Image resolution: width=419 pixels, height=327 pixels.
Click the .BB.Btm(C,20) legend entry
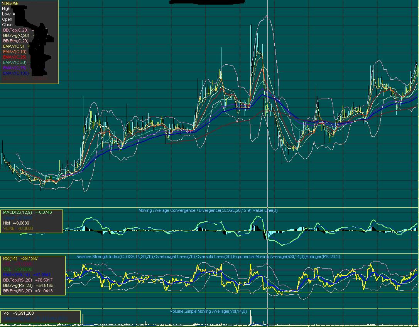(x=15, y=41)
